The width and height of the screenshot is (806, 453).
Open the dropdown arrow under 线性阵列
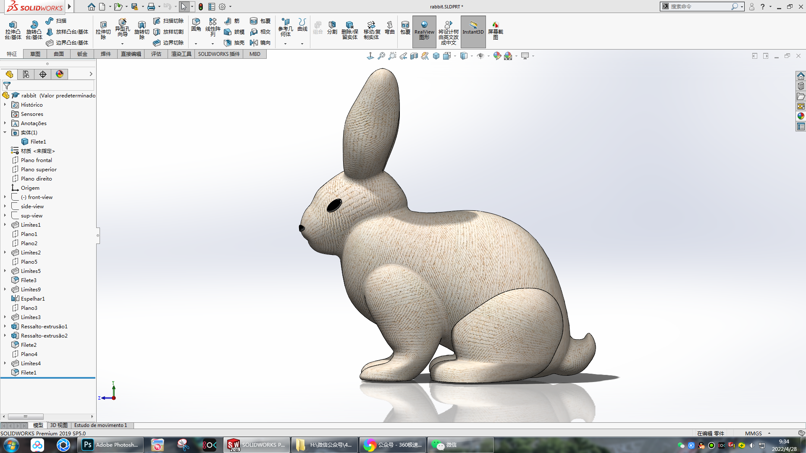tap(213, 44)
